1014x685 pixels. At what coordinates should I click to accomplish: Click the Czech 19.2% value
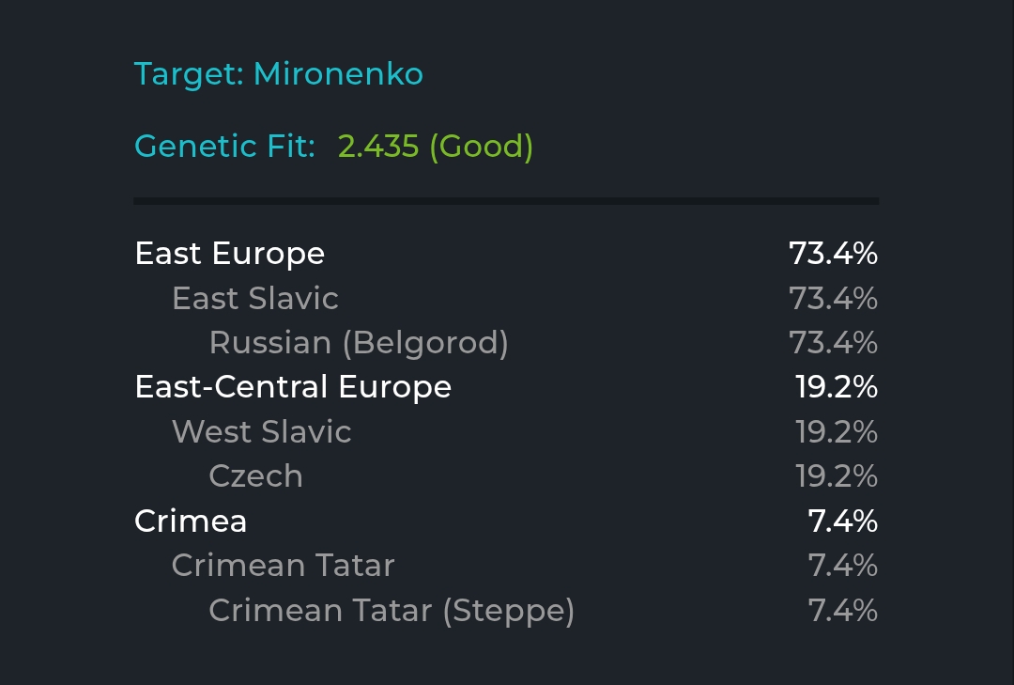837,476
